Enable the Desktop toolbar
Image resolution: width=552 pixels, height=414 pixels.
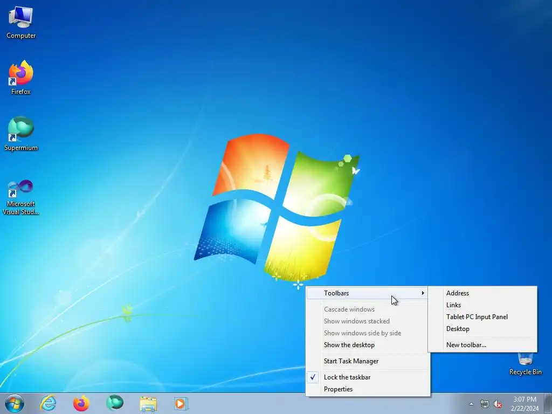pyautogui.click(x=482, y=329)
